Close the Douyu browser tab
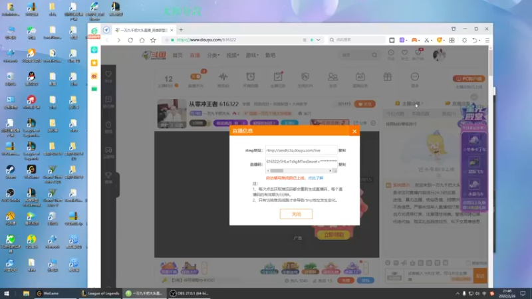The width and height of the screenshot is (532, 299). pos(172,30)
